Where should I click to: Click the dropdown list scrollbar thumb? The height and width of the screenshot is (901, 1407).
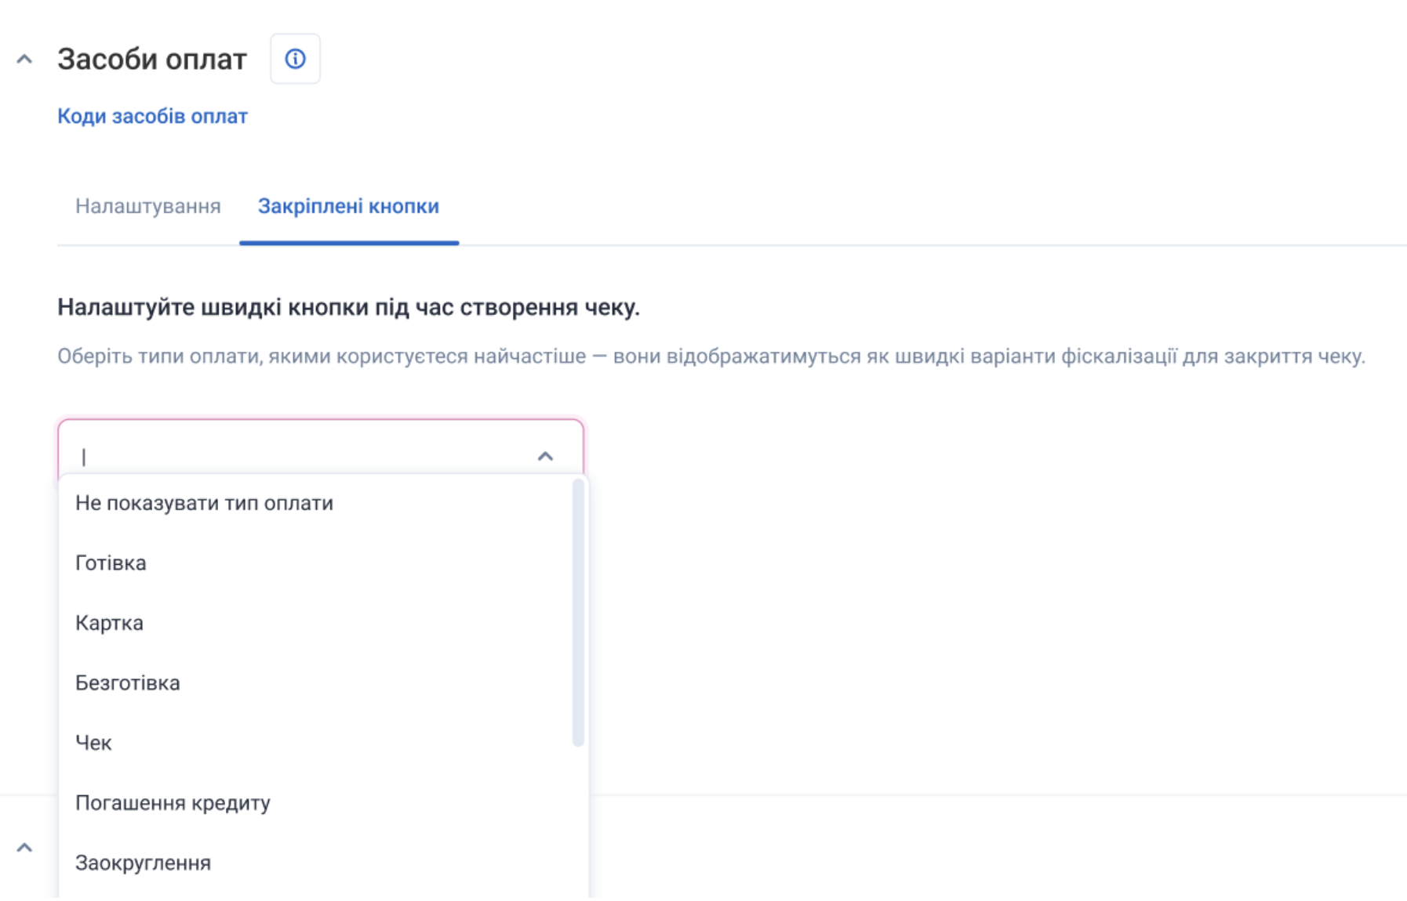[578, 611]
